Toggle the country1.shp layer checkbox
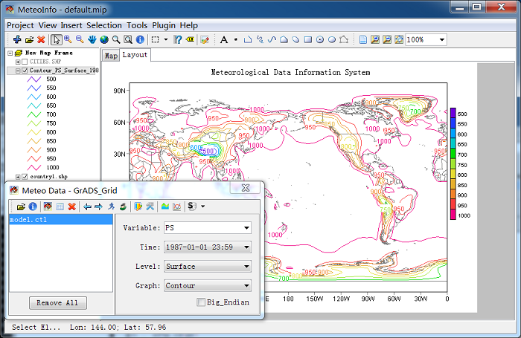The image size is (521, 338). (25, 177)
